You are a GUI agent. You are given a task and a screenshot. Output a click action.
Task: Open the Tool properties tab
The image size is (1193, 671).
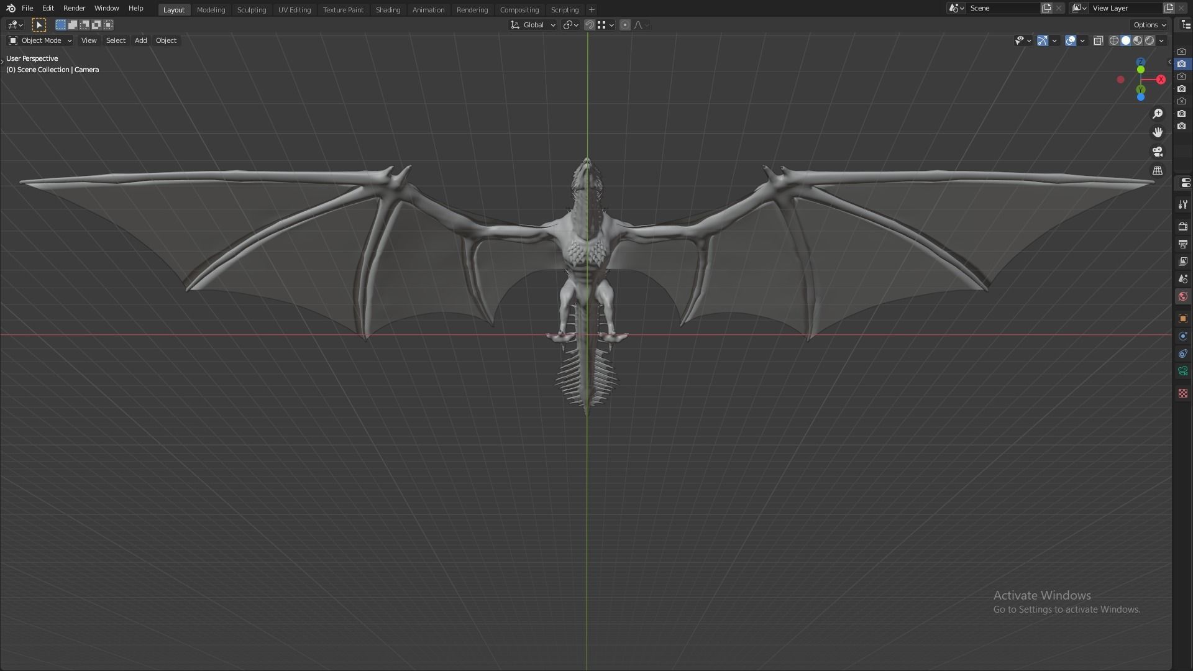click(x=1183, y=204)
